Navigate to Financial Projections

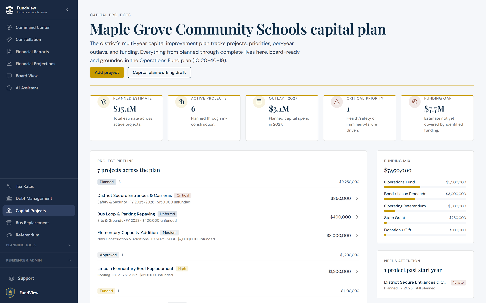tap(39, 64)
